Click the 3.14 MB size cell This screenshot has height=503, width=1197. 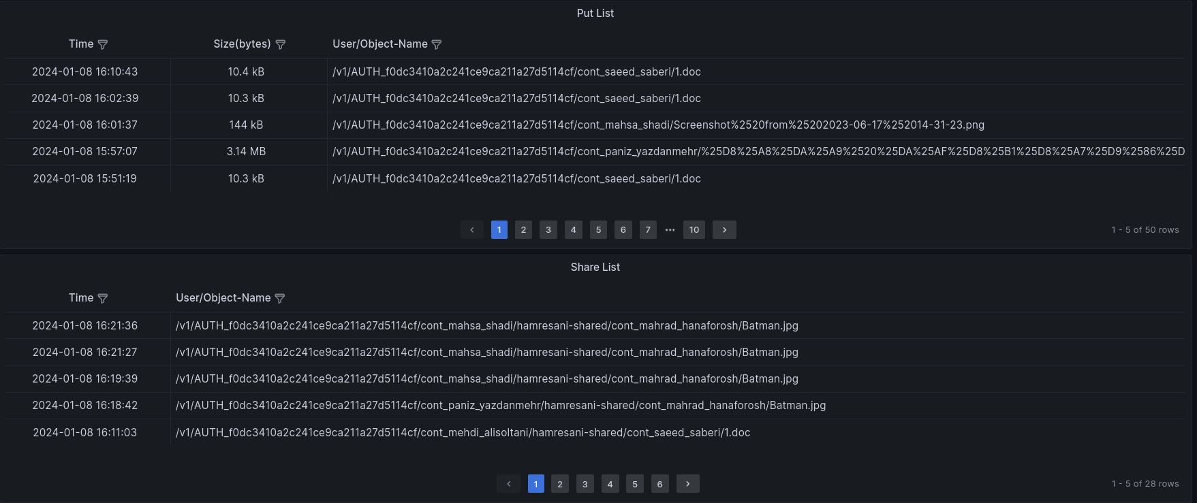[246, 152]
